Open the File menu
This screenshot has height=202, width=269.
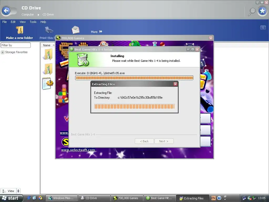[4, 22]
